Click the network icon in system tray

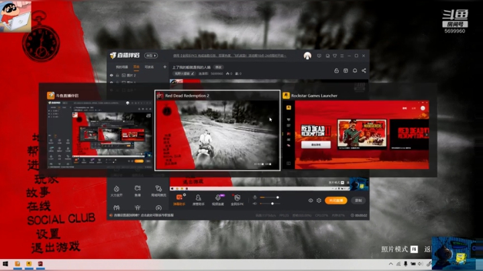[398, 264]
